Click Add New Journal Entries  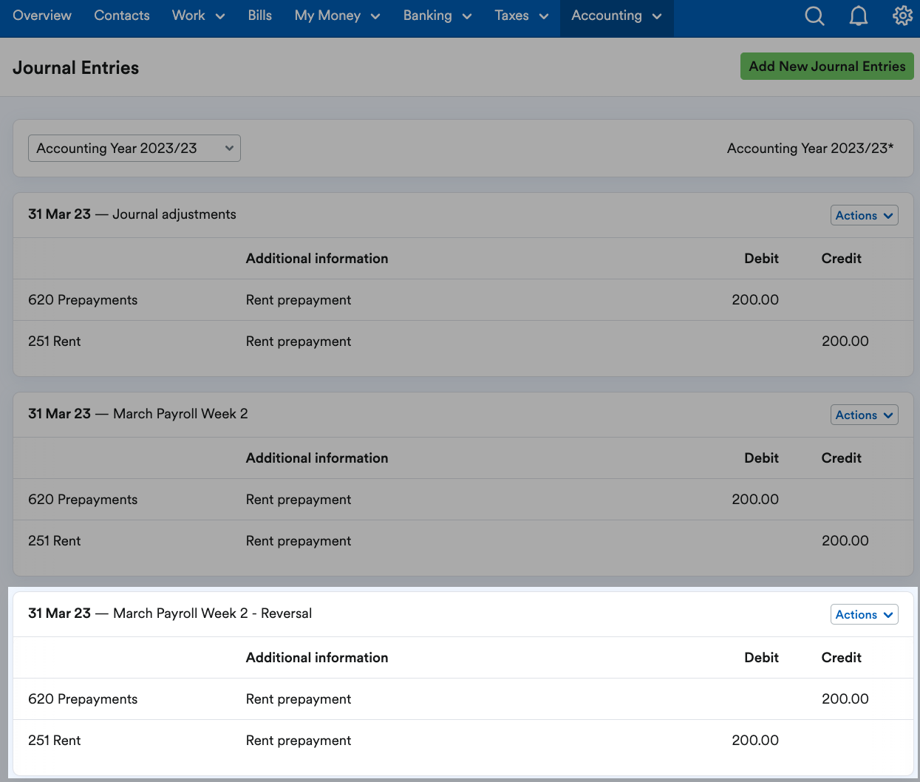coord(827,67)
